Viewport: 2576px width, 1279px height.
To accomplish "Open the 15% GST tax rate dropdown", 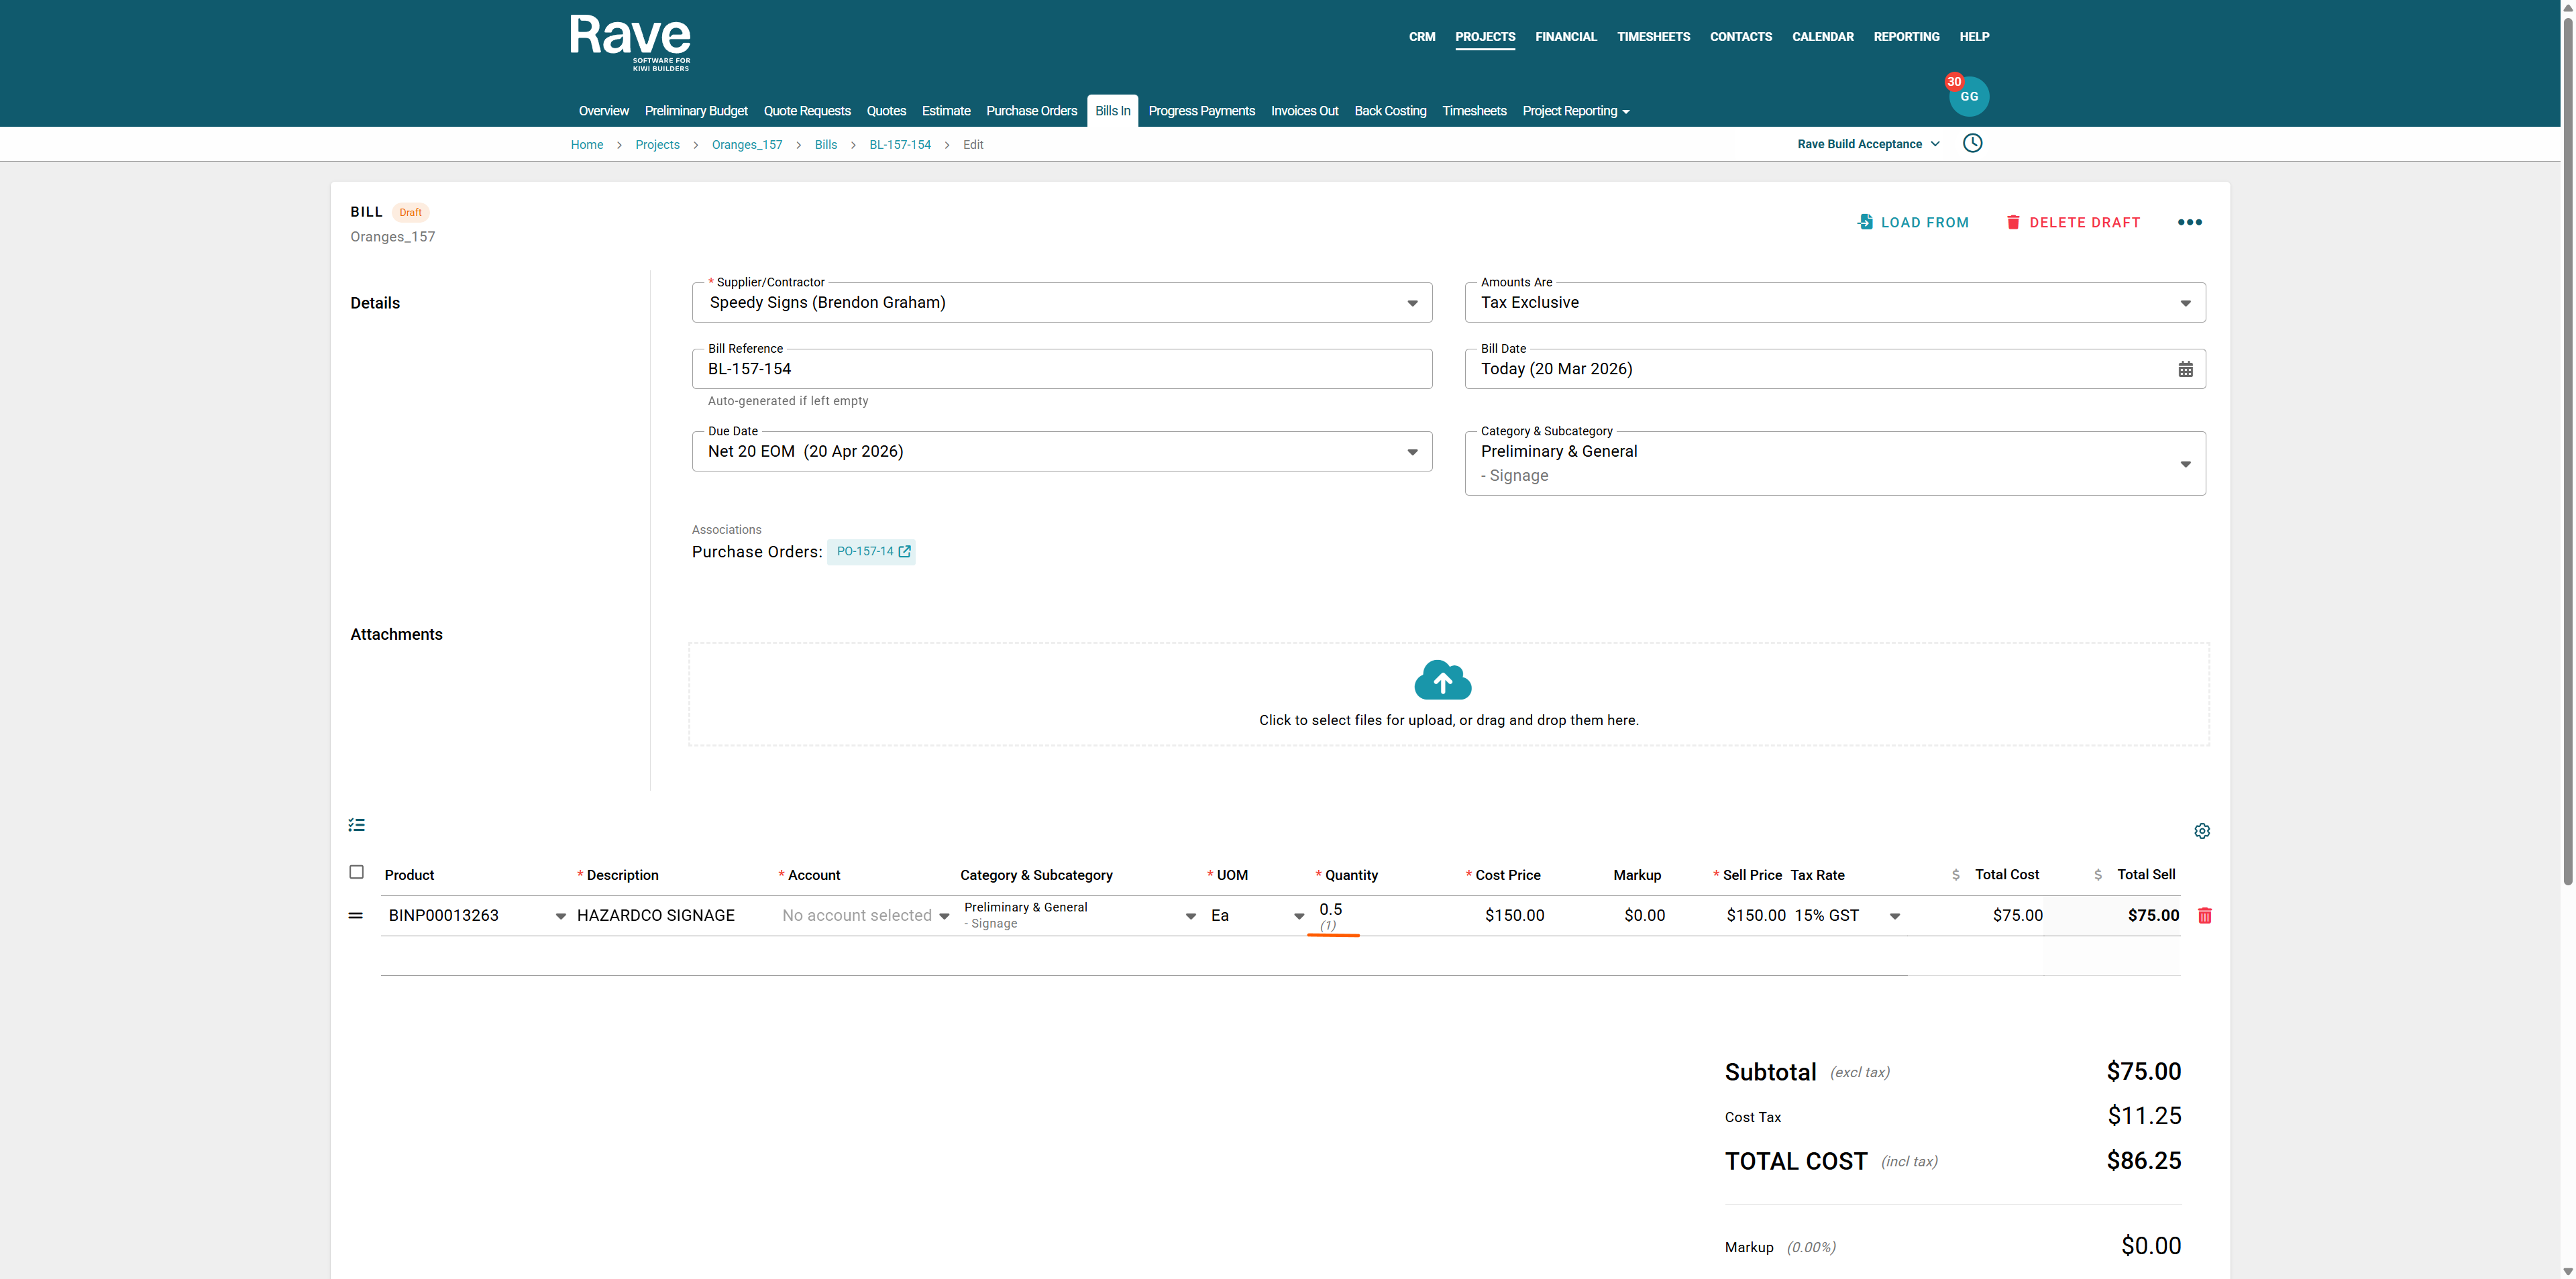I will point(1894,916).
